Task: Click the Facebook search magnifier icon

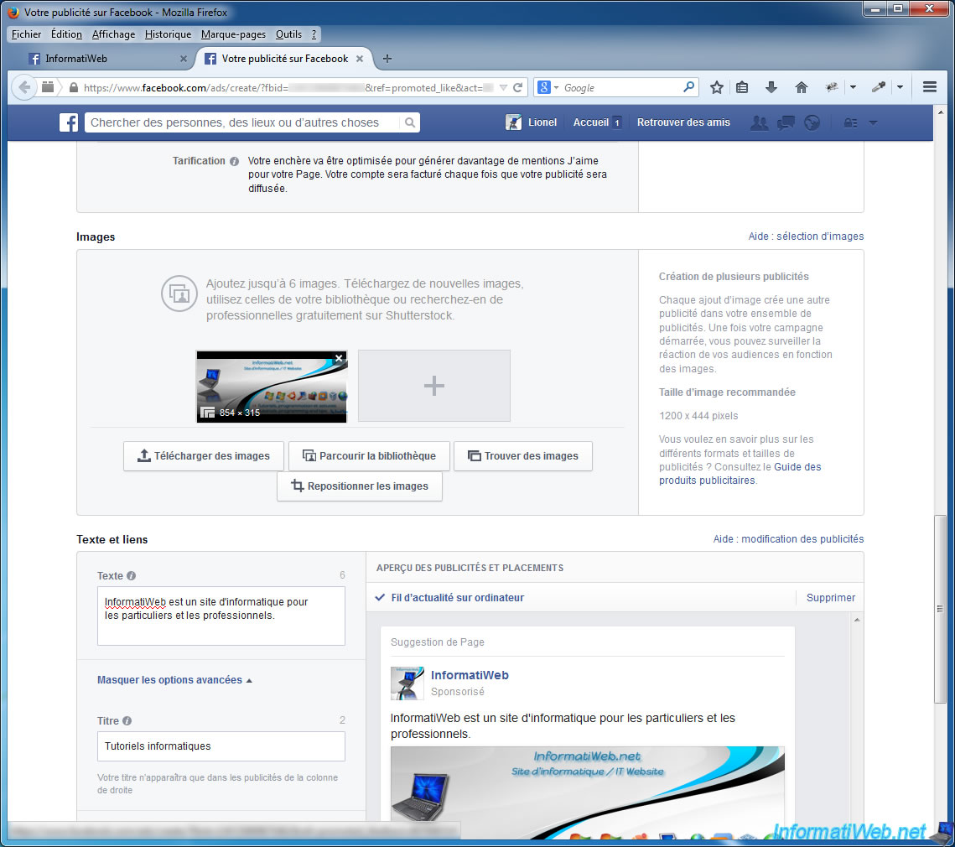Action: [x=411, y=122]
